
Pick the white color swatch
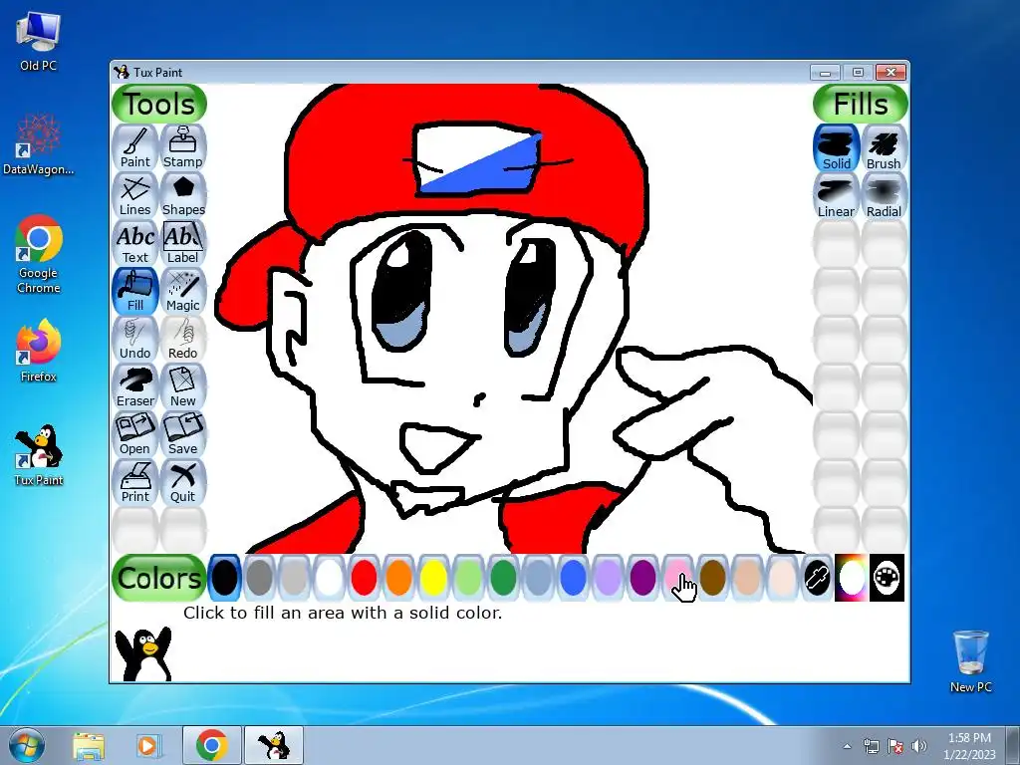point(329,578)
